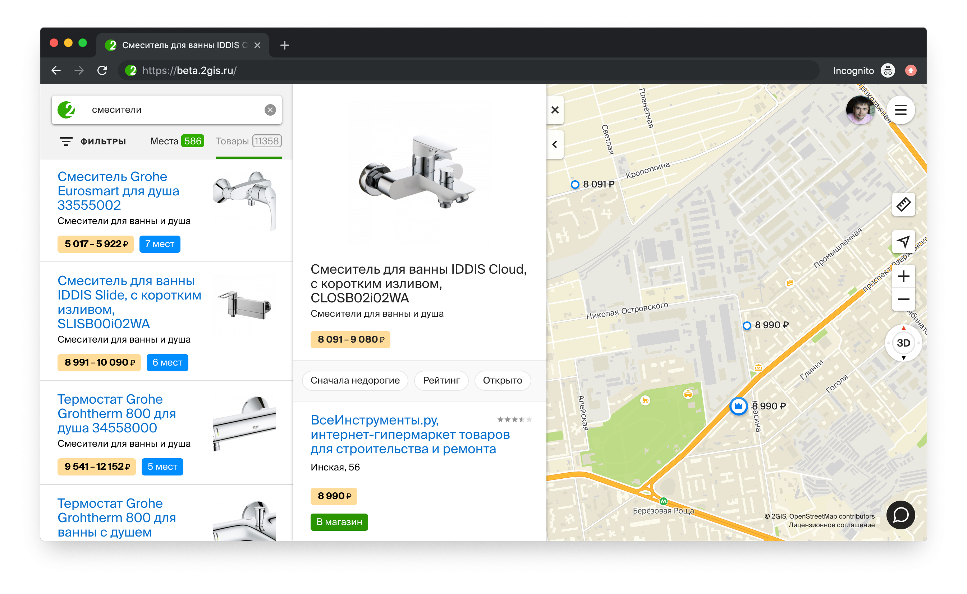Open the ruler measurement tool on map
967x594 pixels.
(x=903, y=204)
